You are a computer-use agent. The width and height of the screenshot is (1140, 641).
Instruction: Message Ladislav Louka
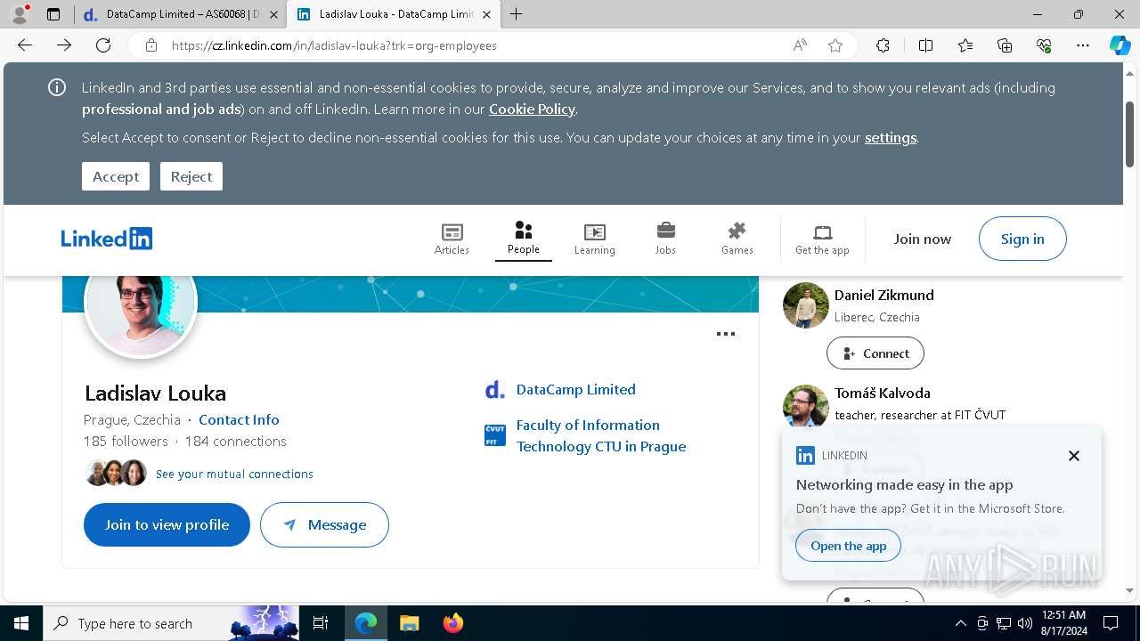tap(324, 524)
